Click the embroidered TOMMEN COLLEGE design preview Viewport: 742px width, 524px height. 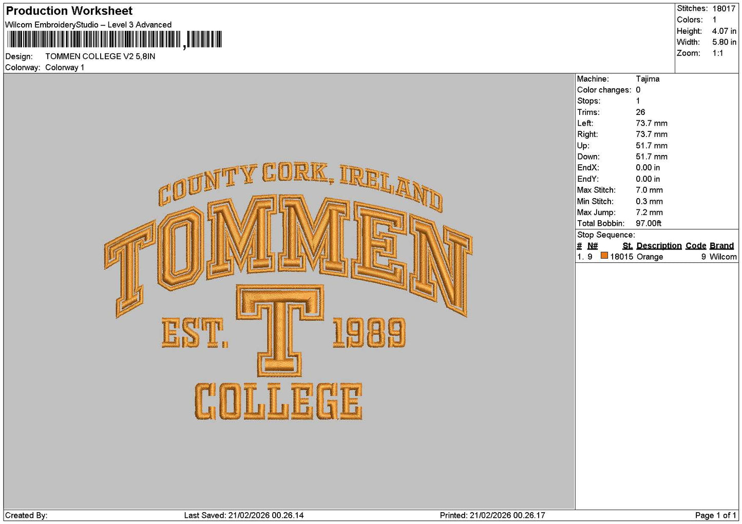[x=288, y=292]
